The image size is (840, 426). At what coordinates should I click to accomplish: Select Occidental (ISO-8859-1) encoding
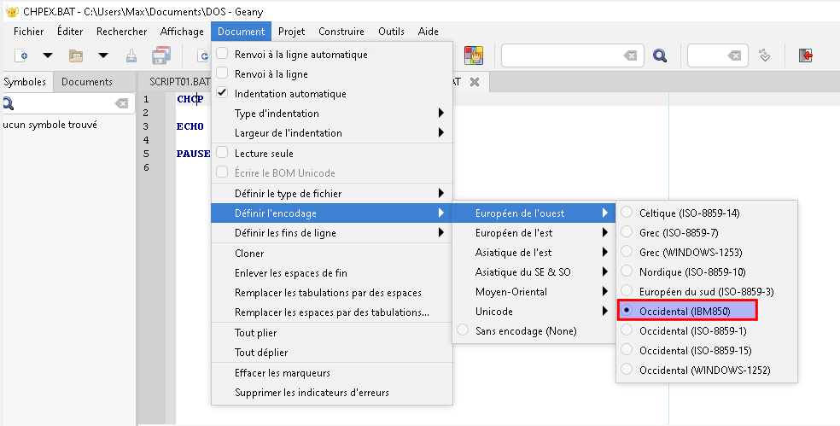point(692,330)
